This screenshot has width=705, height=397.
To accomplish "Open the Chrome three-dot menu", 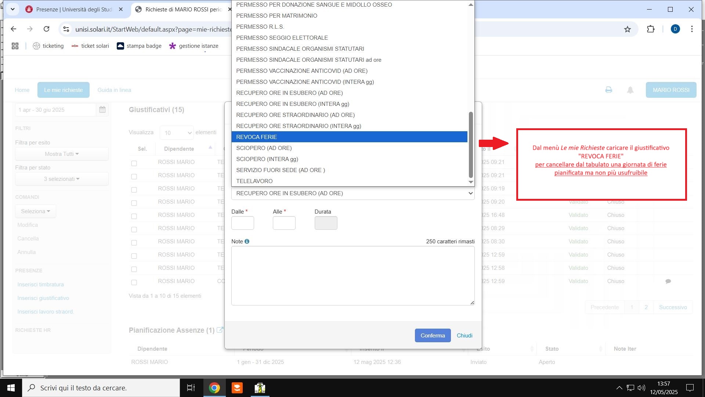I will pos(692,29).
